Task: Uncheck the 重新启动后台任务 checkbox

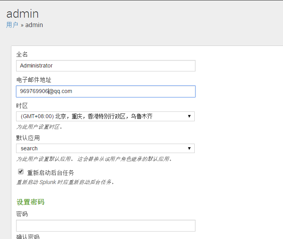Action: pyautogui.click(x=21, y=171)
